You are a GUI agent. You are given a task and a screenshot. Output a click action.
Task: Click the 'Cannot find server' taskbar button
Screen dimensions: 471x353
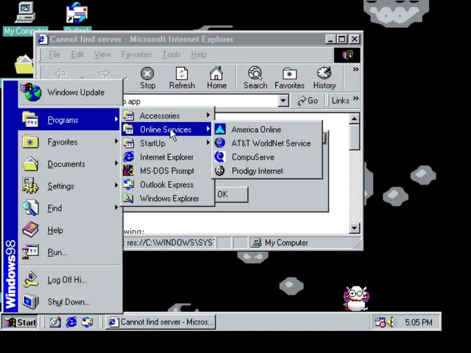[161, 322]
